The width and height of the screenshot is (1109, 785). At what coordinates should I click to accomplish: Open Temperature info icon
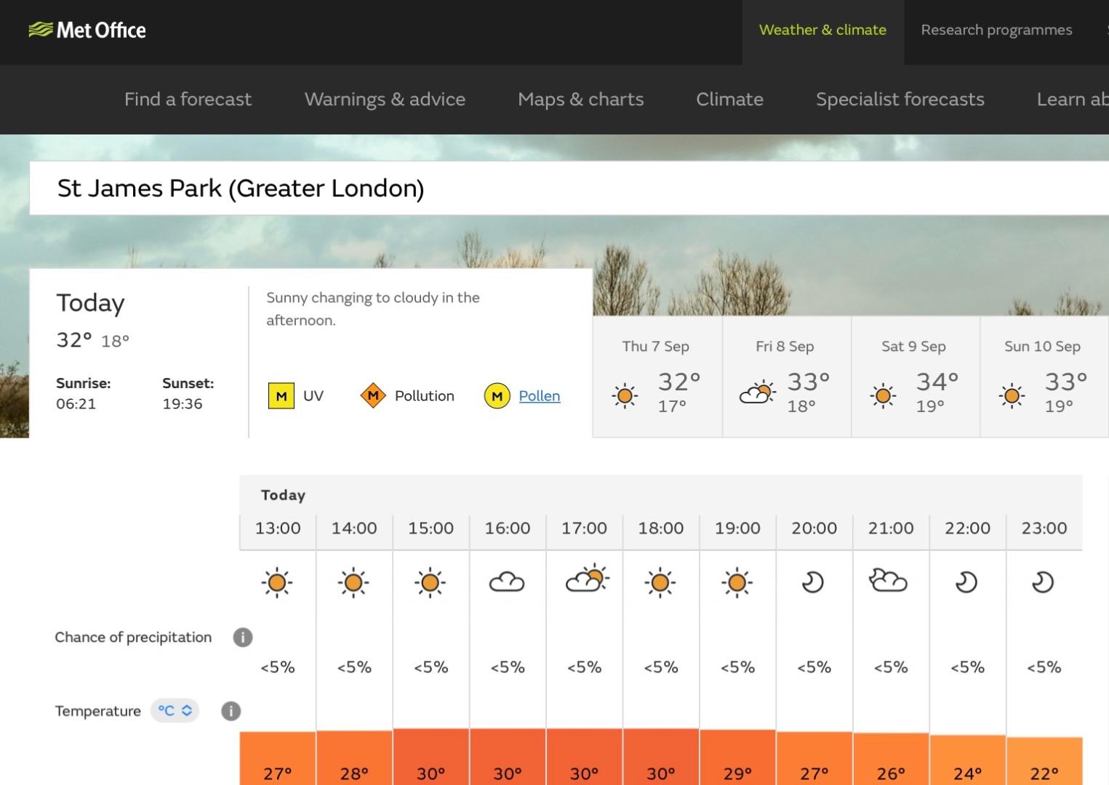click(231, 711)
